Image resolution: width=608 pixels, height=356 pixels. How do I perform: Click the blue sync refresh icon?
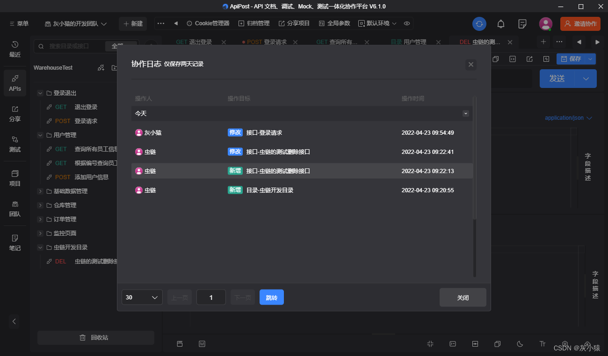pyautogui.click(x=479, y=23)
